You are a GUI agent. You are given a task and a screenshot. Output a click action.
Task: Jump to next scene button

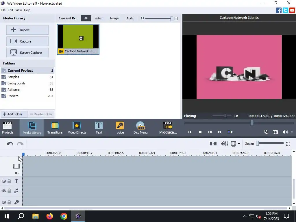pos(230,132)
